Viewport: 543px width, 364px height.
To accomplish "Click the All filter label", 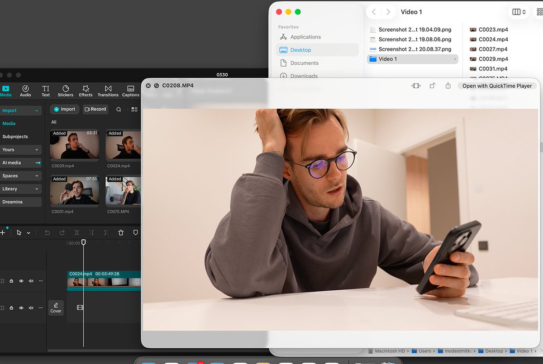I will (x=54, y=122).
